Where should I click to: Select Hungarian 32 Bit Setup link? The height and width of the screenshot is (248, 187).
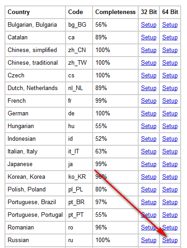[x=149, y=126]
